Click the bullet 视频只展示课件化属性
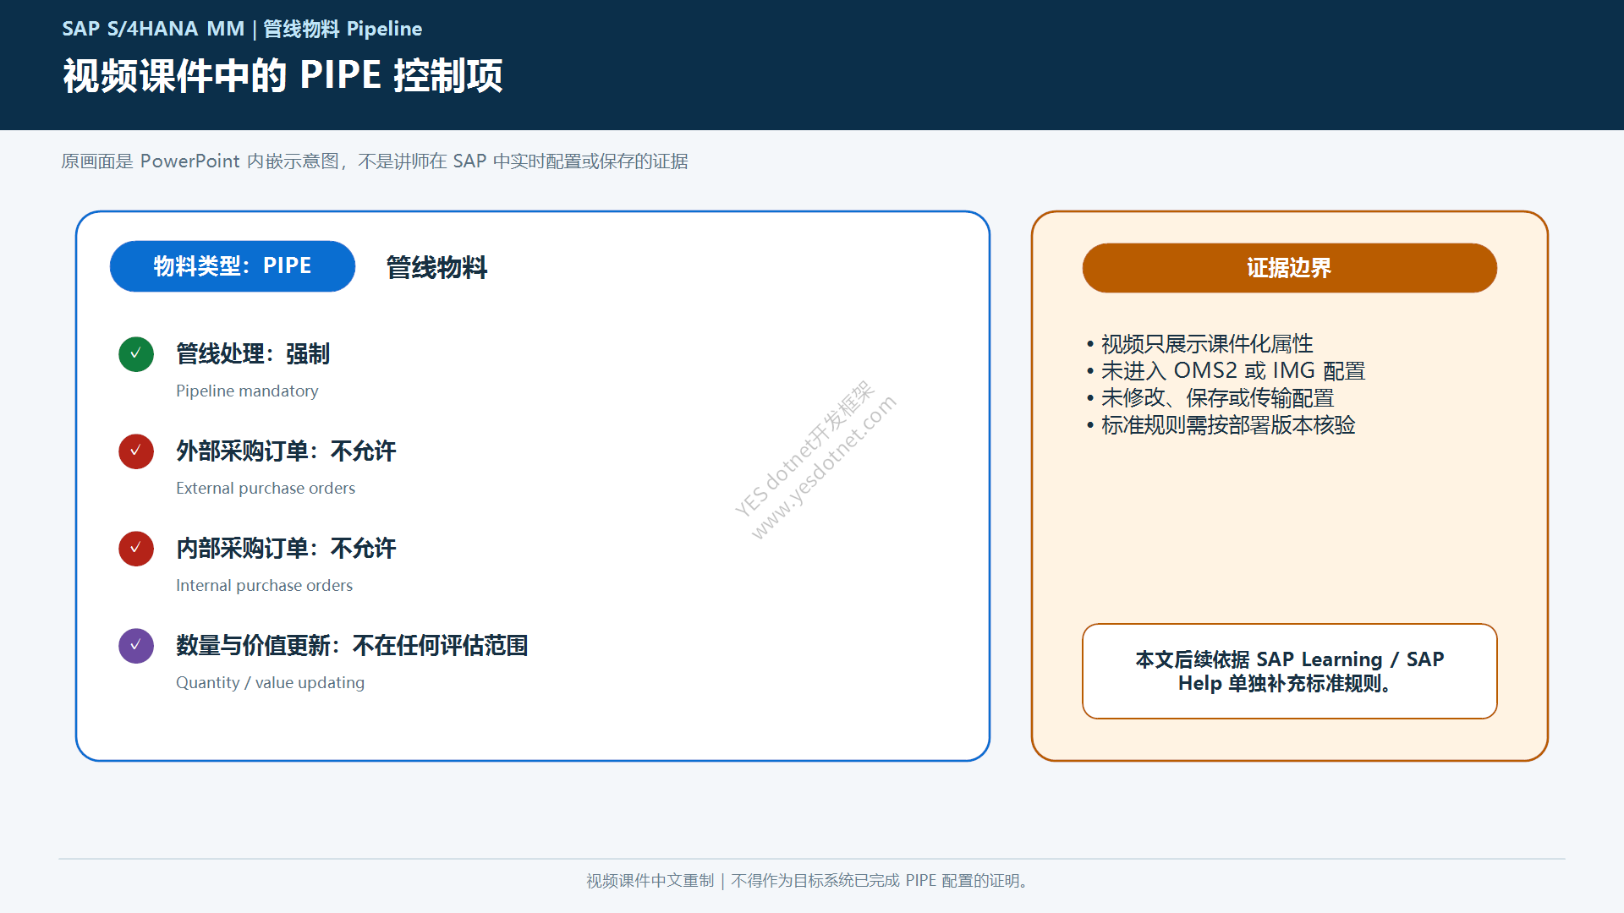This screenshot has height=913, width=1624. coord(1200,344)
